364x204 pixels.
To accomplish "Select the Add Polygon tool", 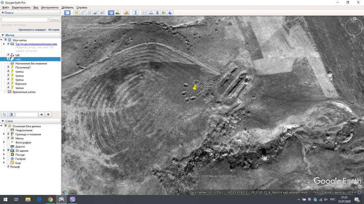I will 83,13.
